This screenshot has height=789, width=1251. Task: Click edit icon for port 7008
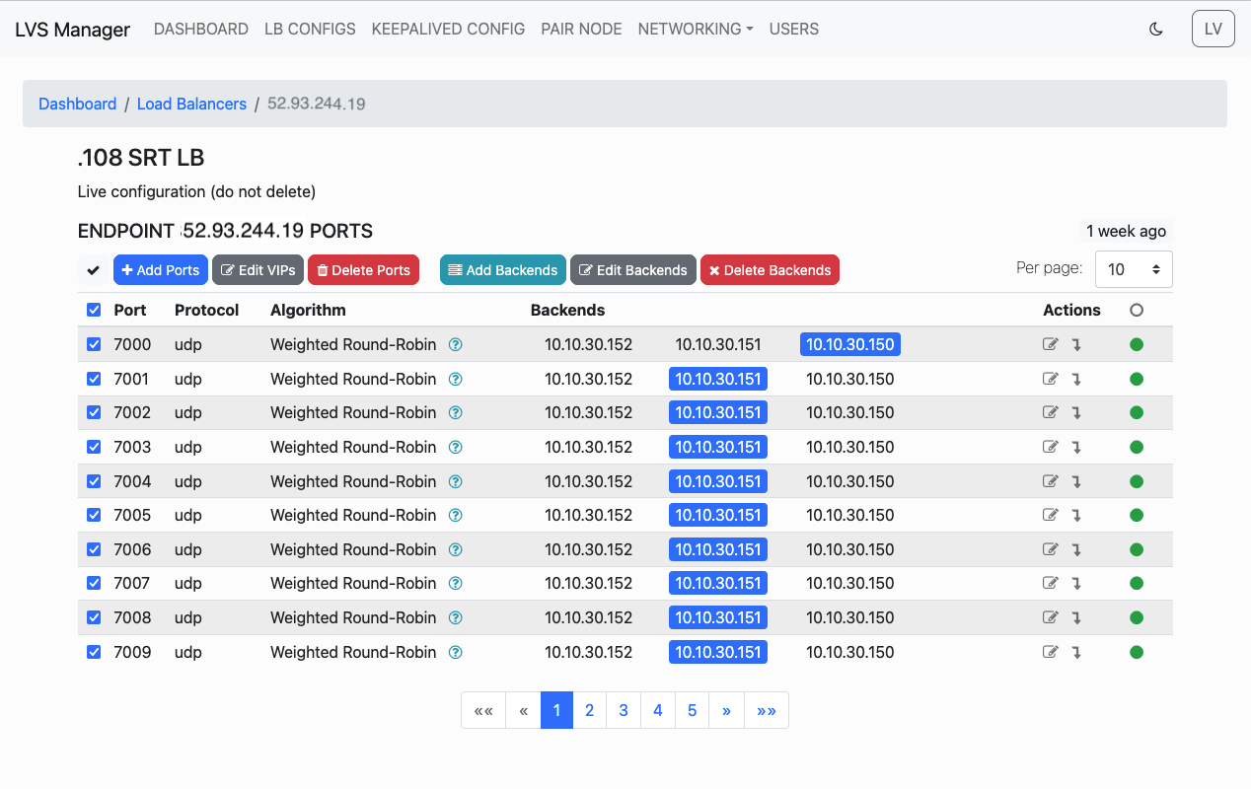click(x=1051, y=617)
